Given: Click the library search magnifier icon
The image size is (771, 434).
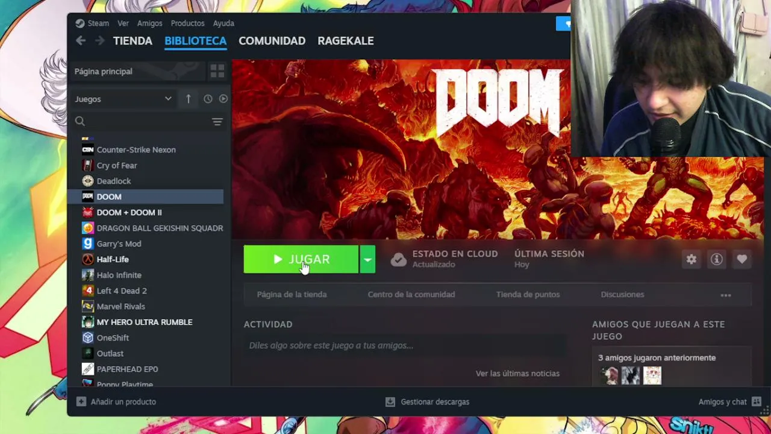Looking at the screenshot, I should tap(80, 122).
